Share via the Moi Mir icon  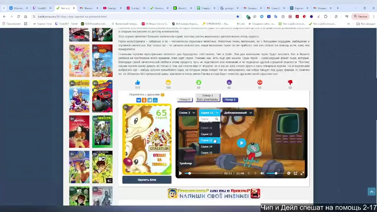tap(155, 100)
